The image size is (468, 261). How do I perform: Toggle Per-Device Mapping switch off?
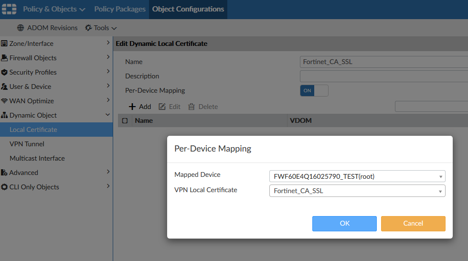click(x=314, y=90)
